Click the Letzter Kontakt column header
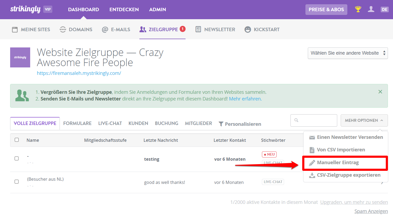The image size is (393, 218). pyautogui.click(x=230, y=140)
